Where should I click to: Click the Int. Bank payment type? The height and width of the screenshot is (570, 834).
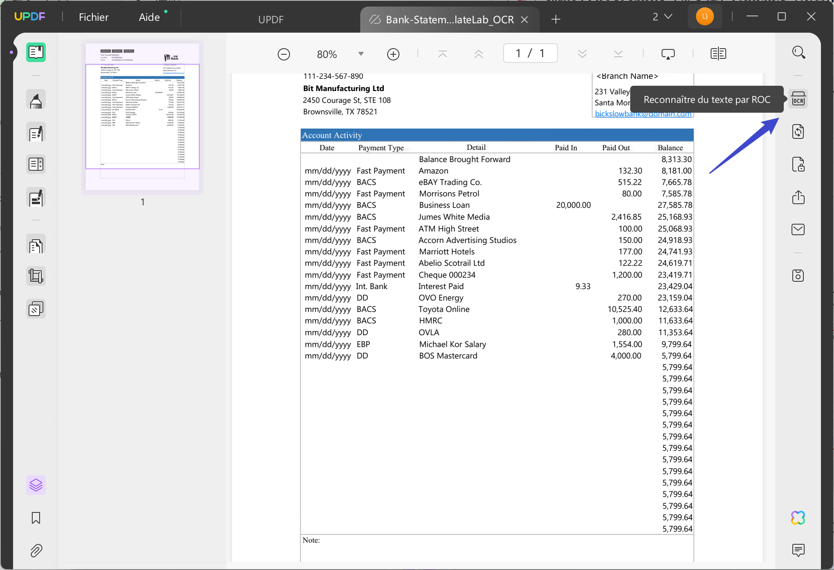(372, 287)
